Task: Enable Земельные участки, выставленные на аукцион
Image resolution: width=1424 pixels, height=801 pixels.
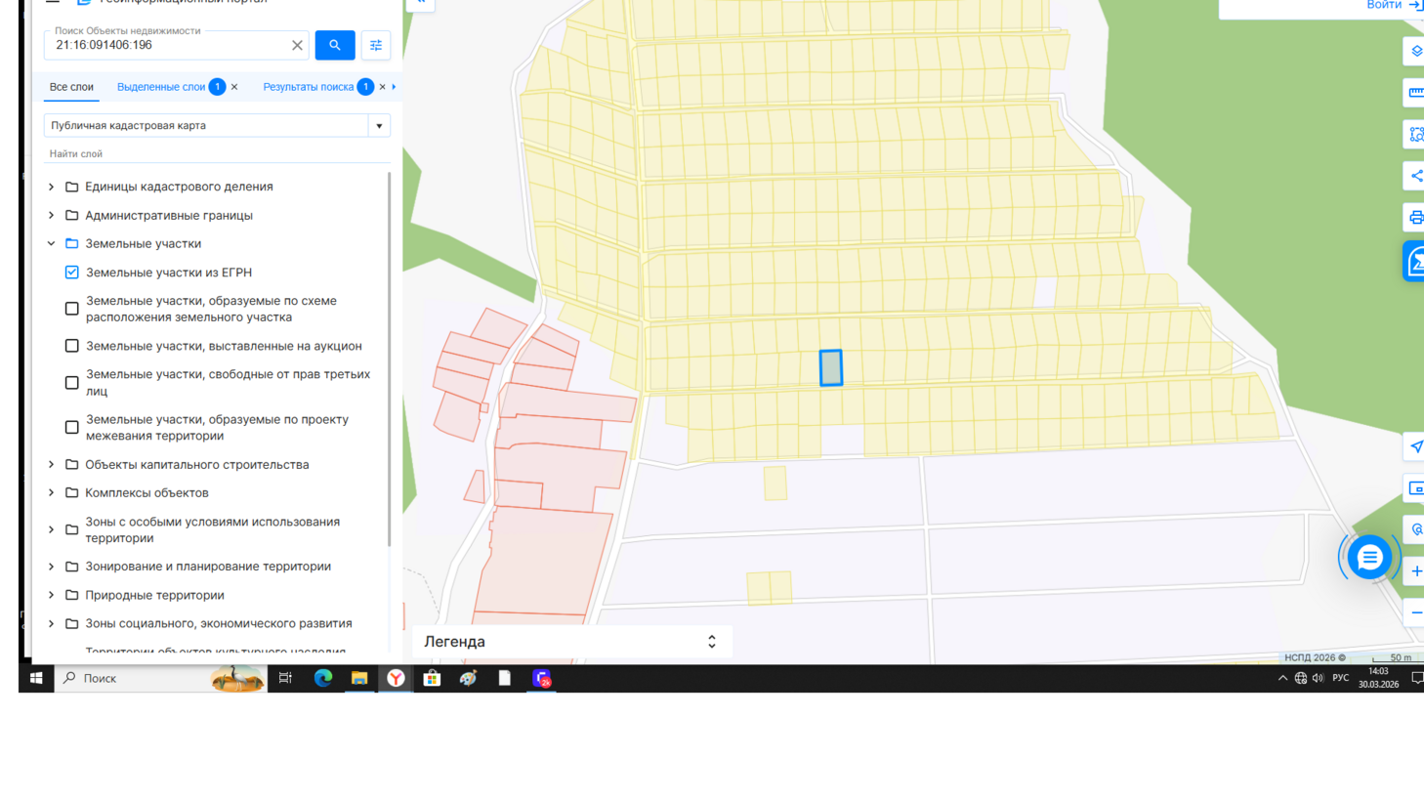Action: pos(72,346)
